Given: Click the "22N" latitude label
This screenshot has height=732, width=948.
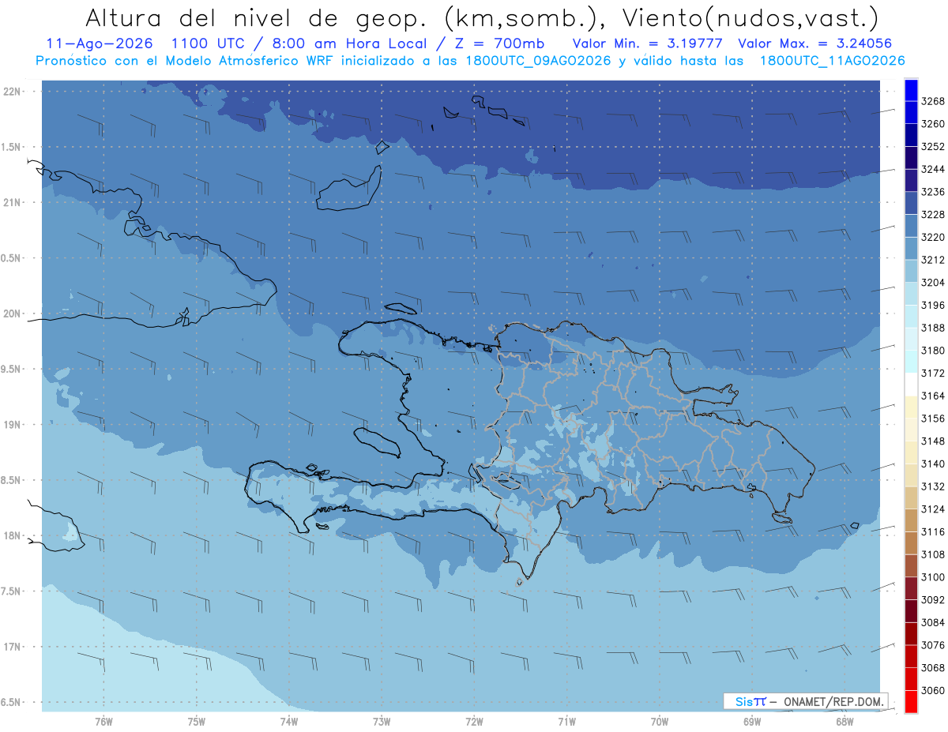Looking at the screenshot, I should point(12,92).
